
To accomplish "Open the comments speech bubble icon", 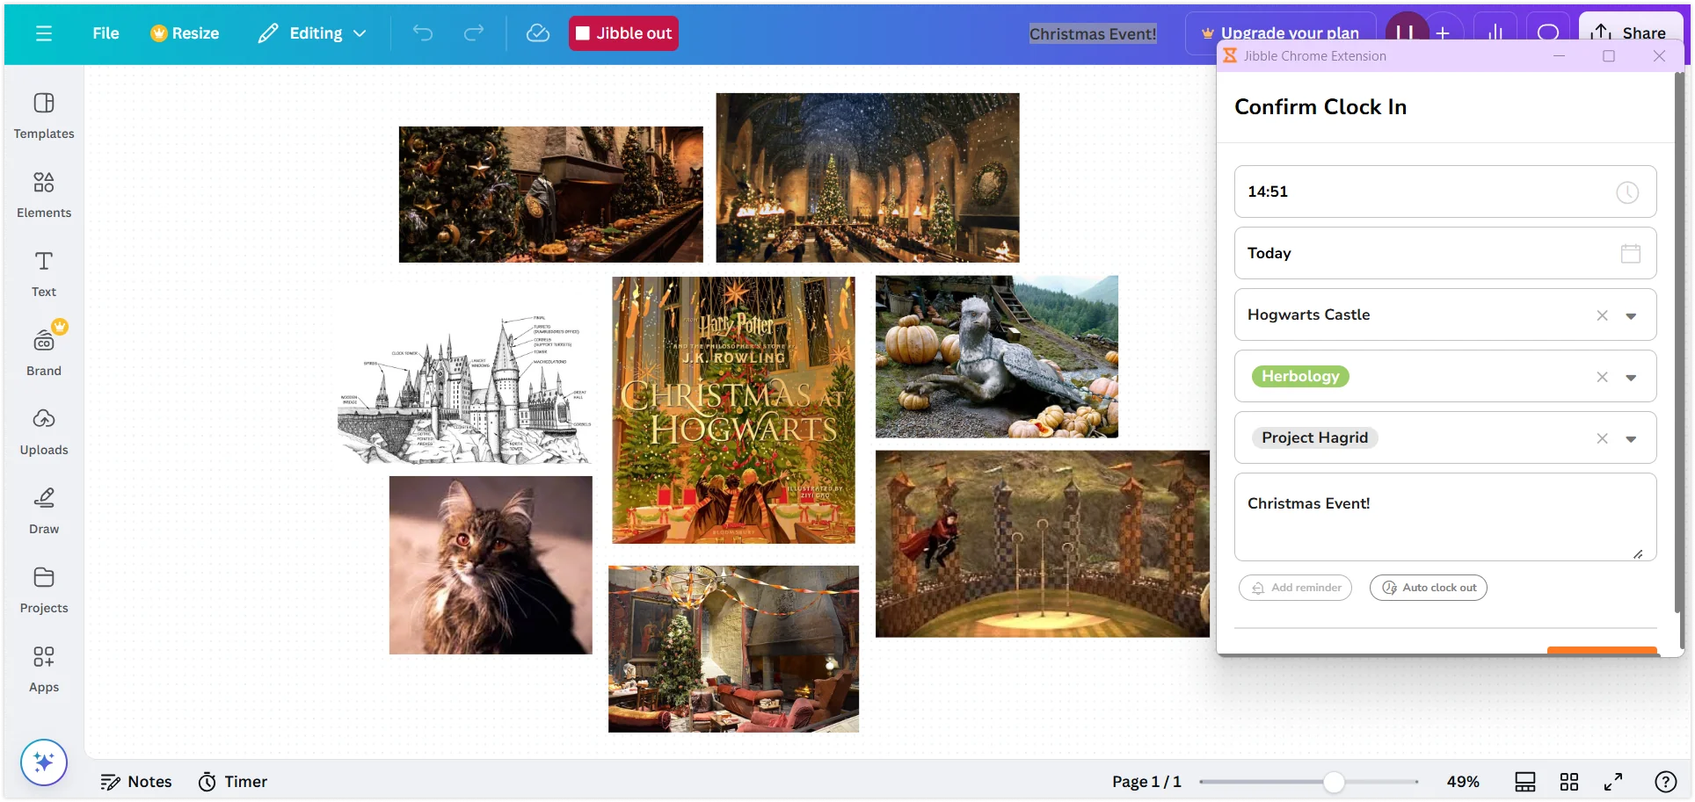I will click(1548, 33).
